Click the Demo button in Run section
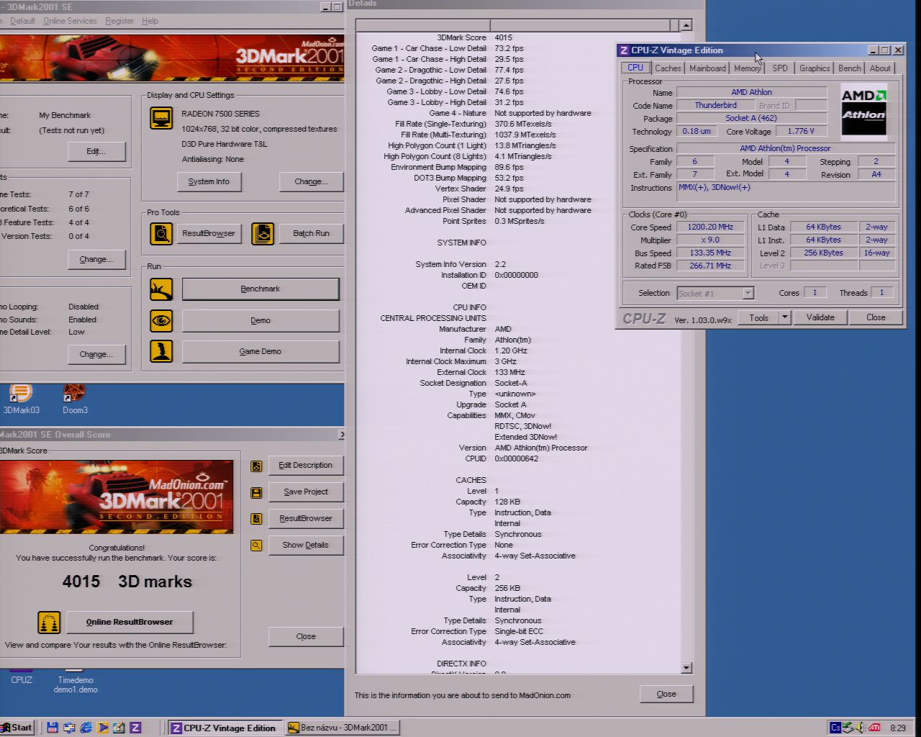921x737 pixels. (x=260, y=320)
